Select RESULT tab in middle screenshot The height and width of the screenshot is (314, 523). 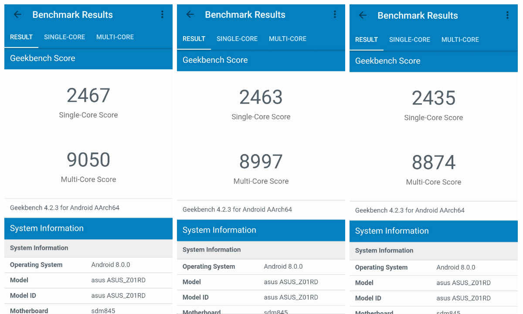coord(194,39)
